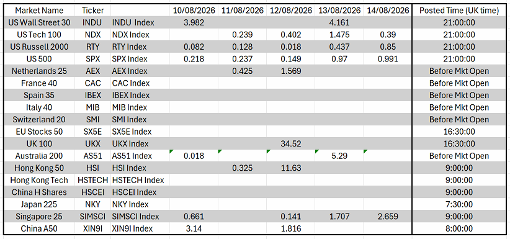Select the value 0.437

[x=339, y=47]
